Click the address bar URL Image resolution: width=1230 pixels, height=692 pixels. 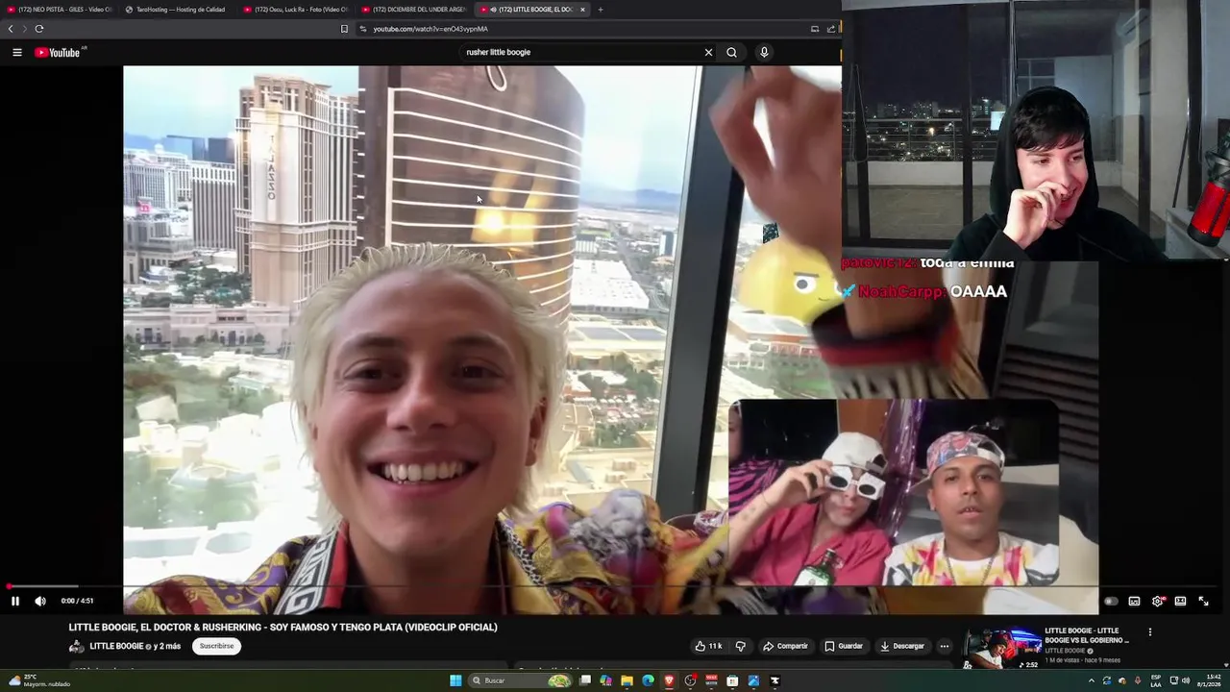point(430,29)
